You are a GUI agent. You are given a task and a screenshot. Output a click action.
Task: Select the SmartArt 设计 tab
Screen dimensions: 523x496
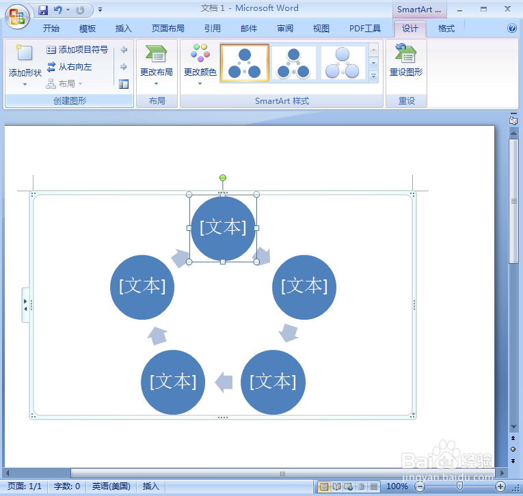coord(410,29)
